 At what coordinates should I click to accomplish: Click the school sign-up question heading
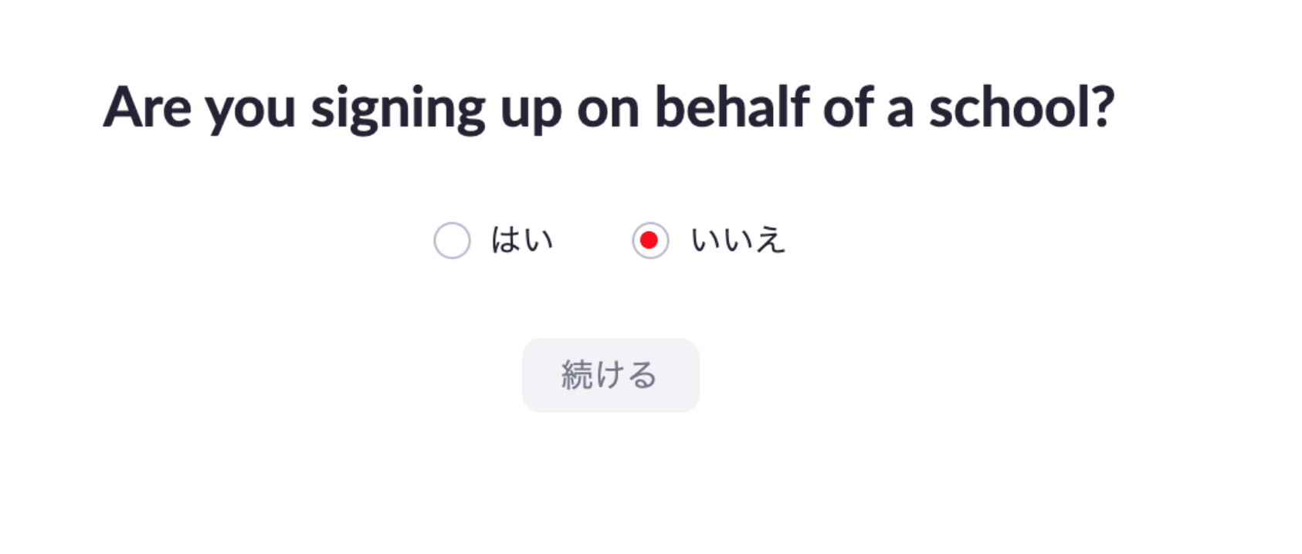click(x=609, y=108)
